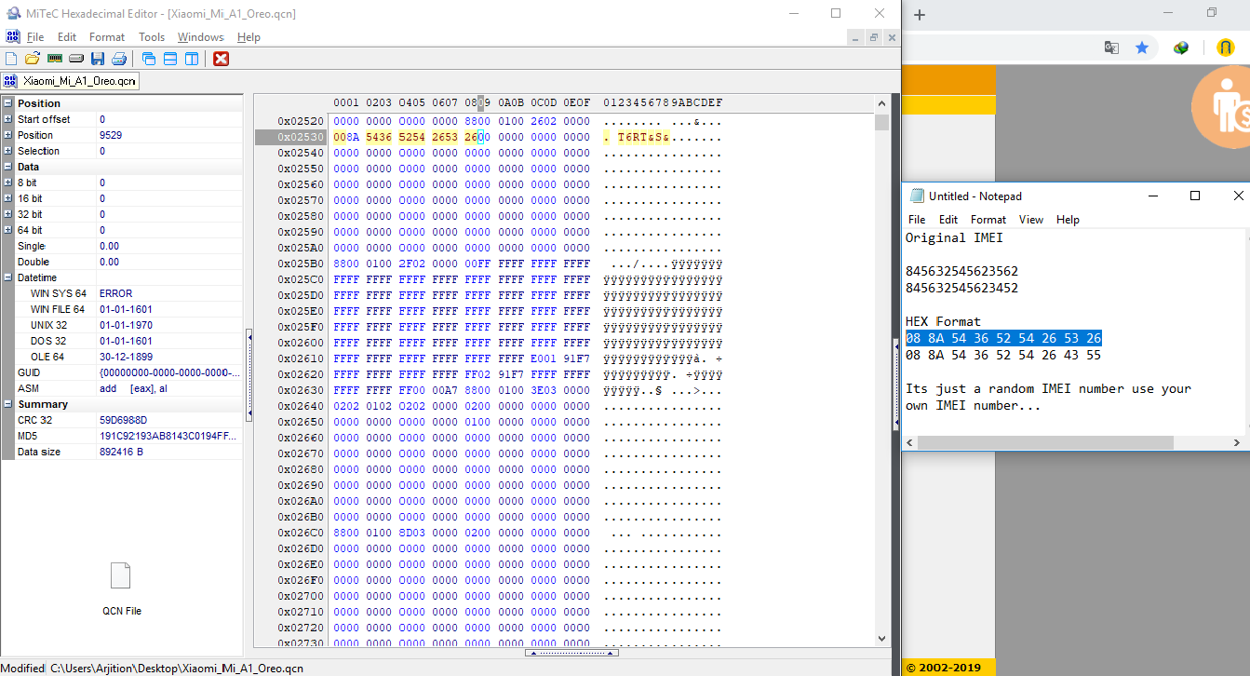Open a new browser tab with plus

coord(920,15)
